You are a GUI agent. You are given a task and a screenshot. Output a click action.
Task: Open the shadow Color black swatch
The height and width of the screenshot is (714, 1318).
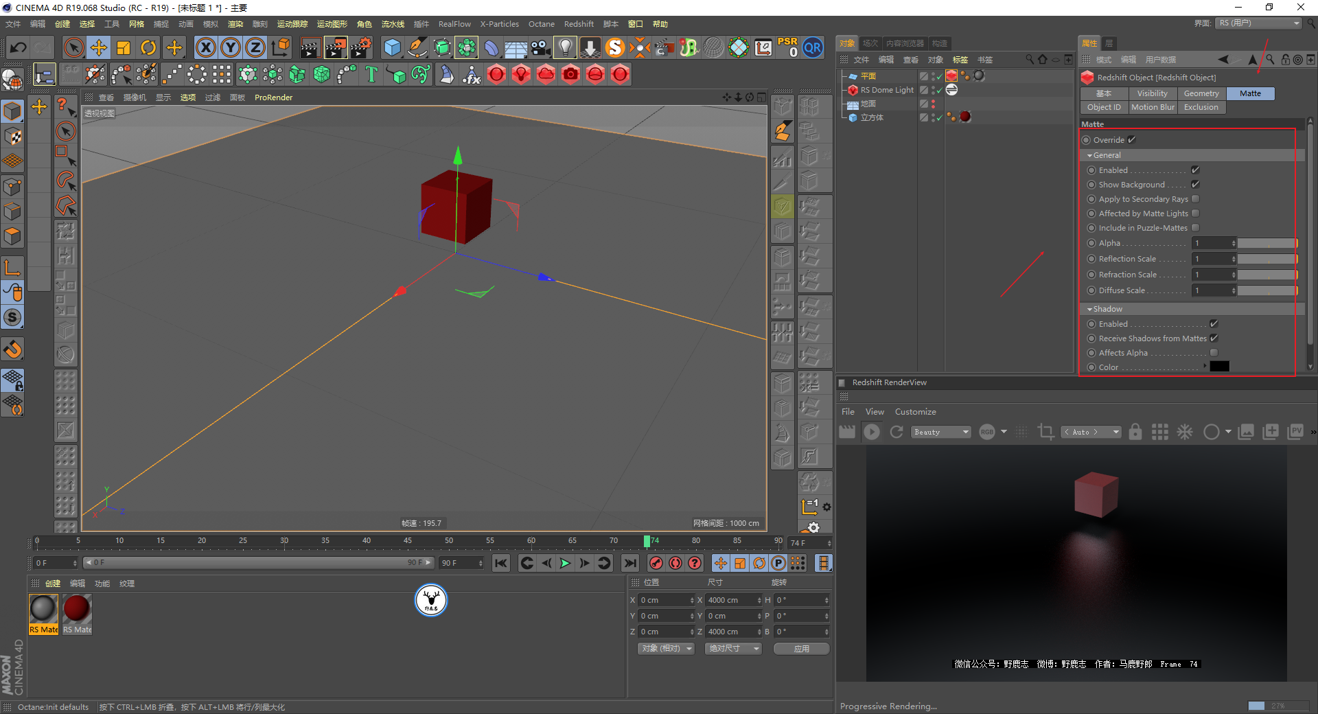coord(1219,367)
